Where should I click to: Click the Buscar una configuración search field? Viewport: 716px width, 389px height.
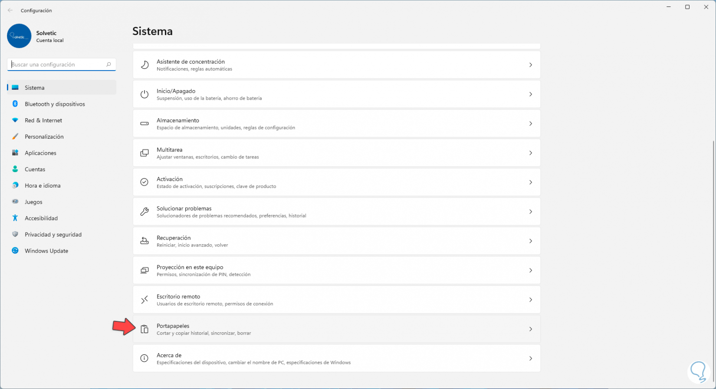pos(59,65)
